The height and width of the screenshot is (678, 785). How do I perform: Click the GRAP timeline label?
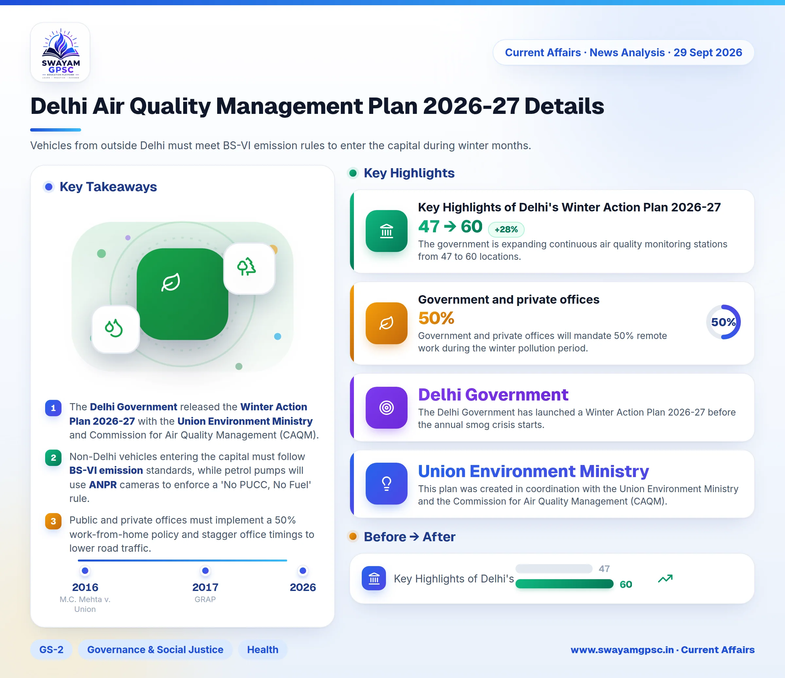(205, 599)
